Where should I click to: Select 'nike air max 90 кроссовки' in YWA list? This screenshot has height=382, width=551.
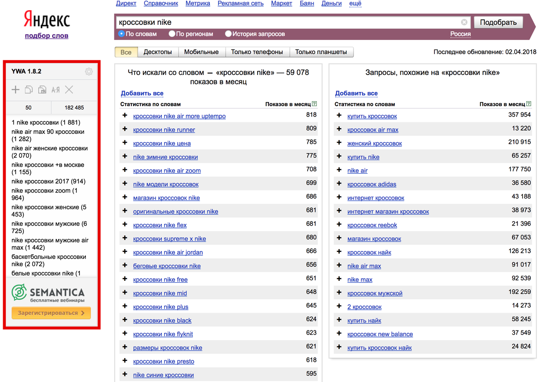point(48,135)
